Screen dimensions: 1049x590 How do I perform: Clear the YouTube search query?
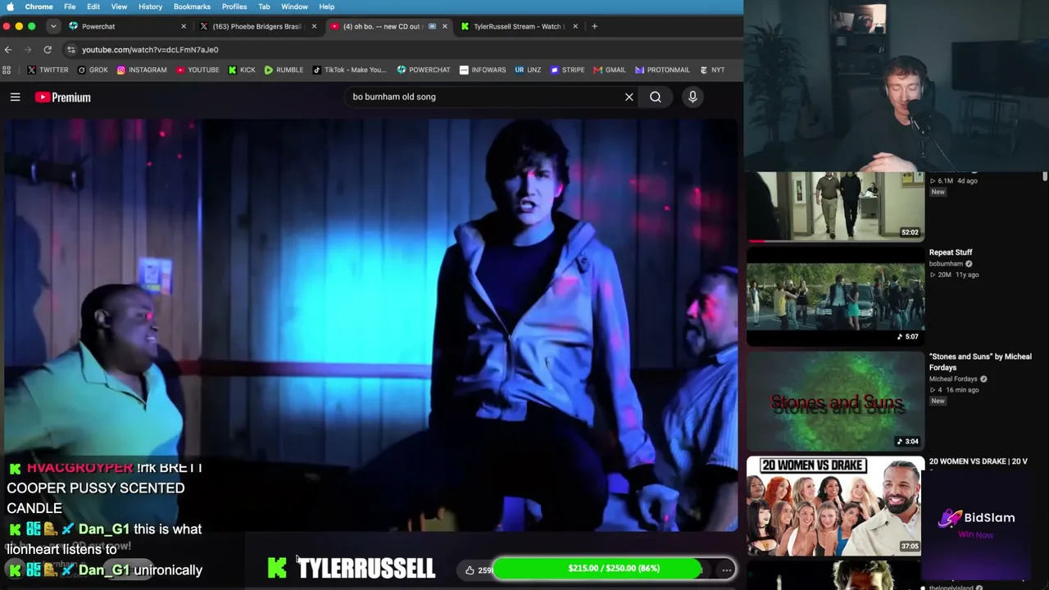[x=629, y=97]
